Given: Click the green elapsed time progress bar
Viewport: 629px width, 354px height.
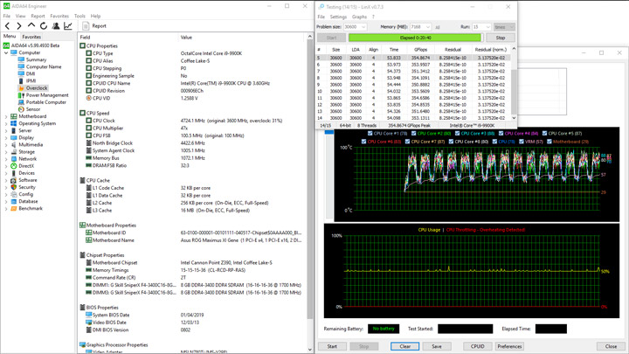Looking at the screenshot, I should 415,38.
